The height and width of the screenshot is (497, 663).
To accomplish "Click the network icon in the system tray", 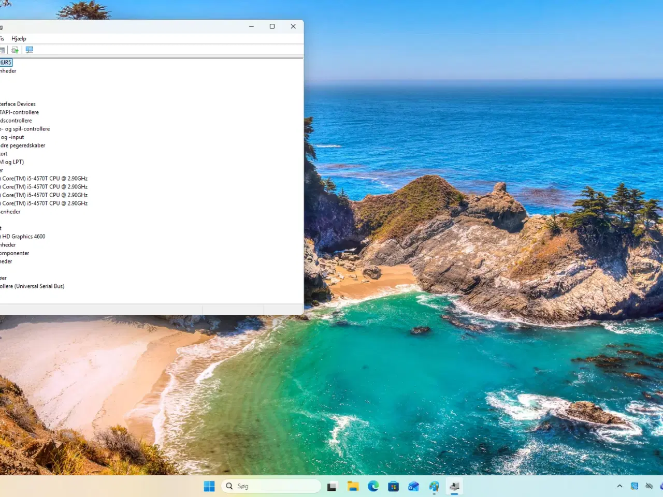I will (650, 486).
